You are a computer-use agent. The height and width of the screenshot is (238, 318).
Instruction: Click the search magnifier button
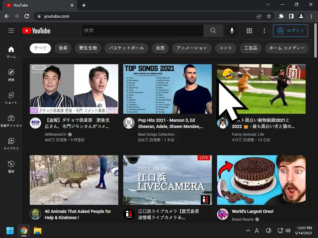coord(213,31)
